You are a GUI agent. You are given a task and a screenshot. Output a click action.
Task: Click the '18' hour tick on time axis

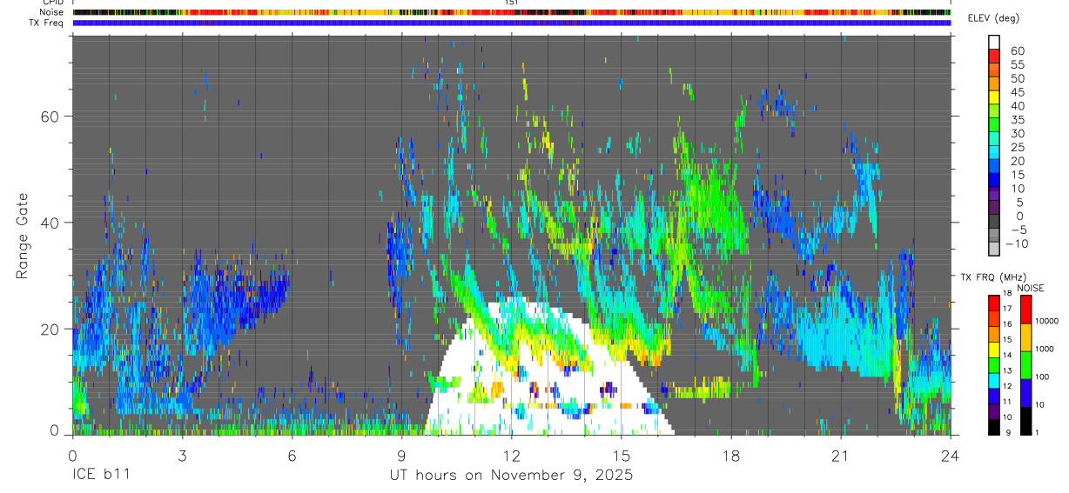(731, 456)
